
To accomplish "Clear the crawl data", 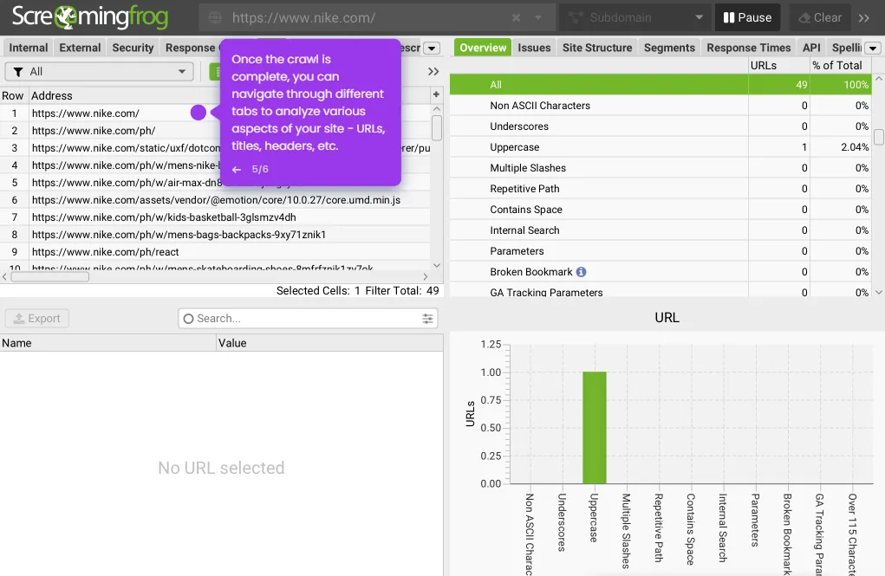I will point(820,17).
